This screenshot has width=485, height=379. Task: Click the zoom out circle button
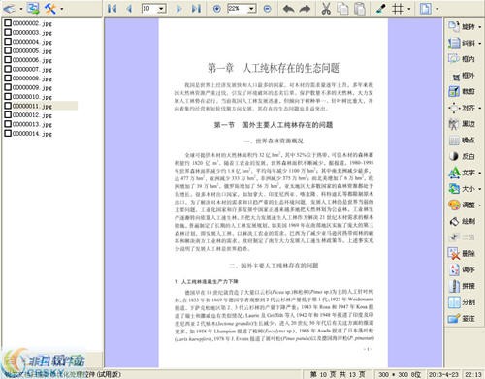click(267, 9)
